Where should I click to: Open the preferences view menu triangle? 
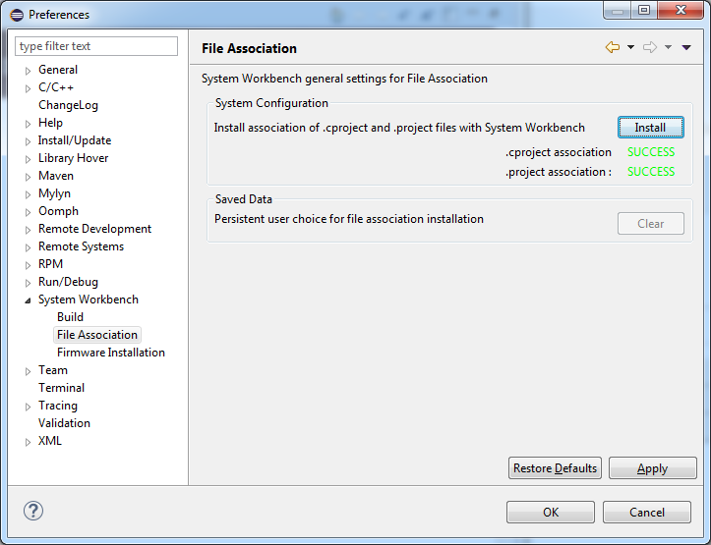686,47
